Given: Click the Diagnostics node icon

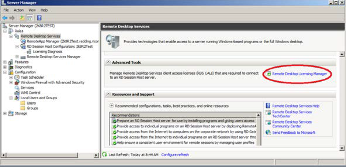Looking at the screenshot, I should (x=11, y=67).
